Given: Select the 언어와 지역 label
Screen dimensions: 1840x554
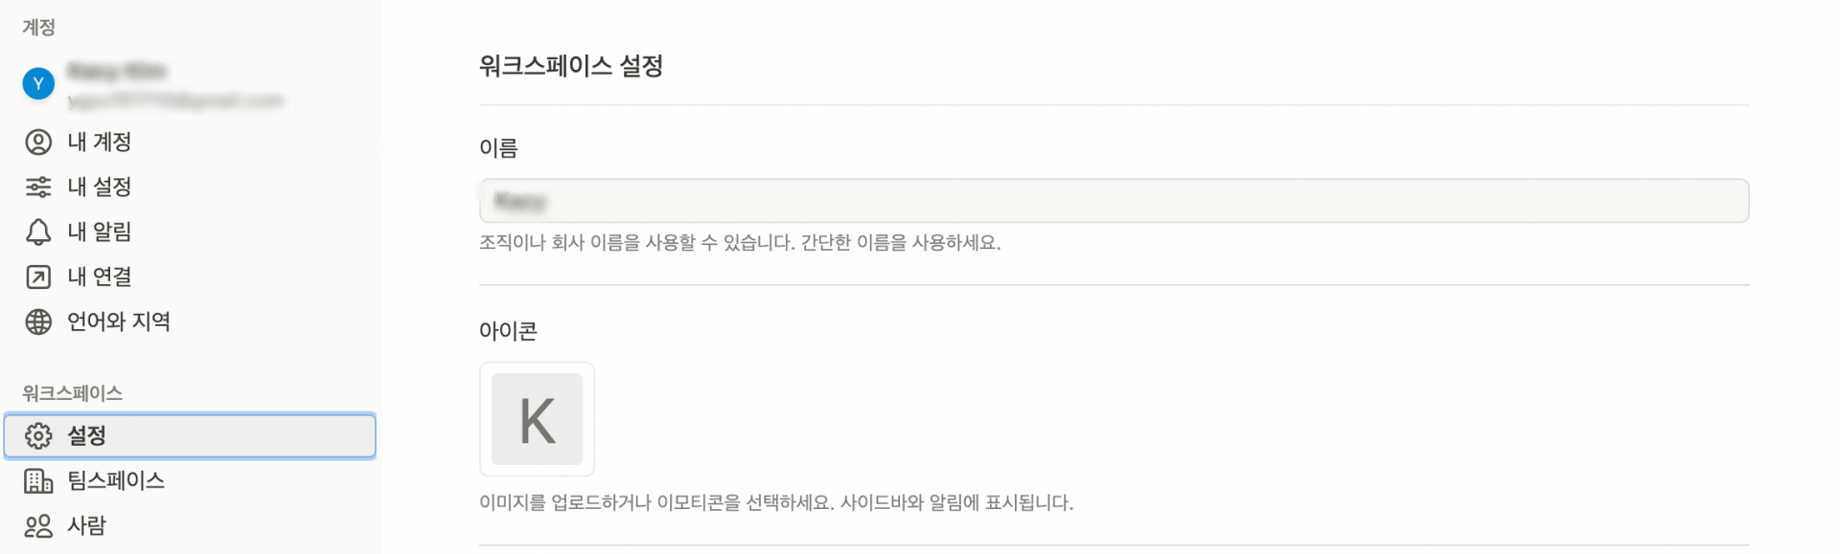Looking at the screenshot, I should 119,321.
